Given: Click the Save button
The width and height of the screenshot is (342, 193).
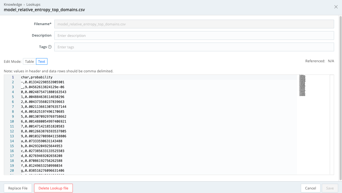Looking at the screenshot, I should (x=330, y=188).
